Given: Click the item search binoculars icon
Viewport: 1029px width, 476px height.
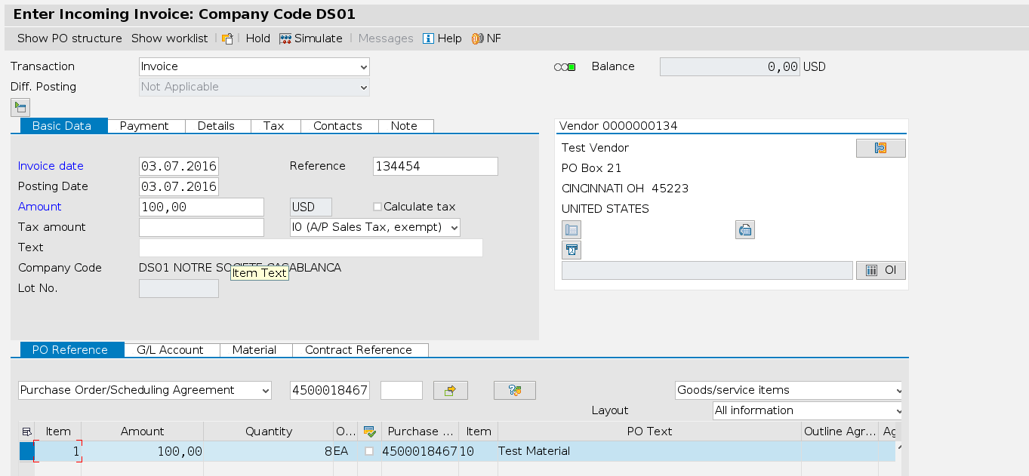Looking at the screenshot, I should click(x=514, y=390).
